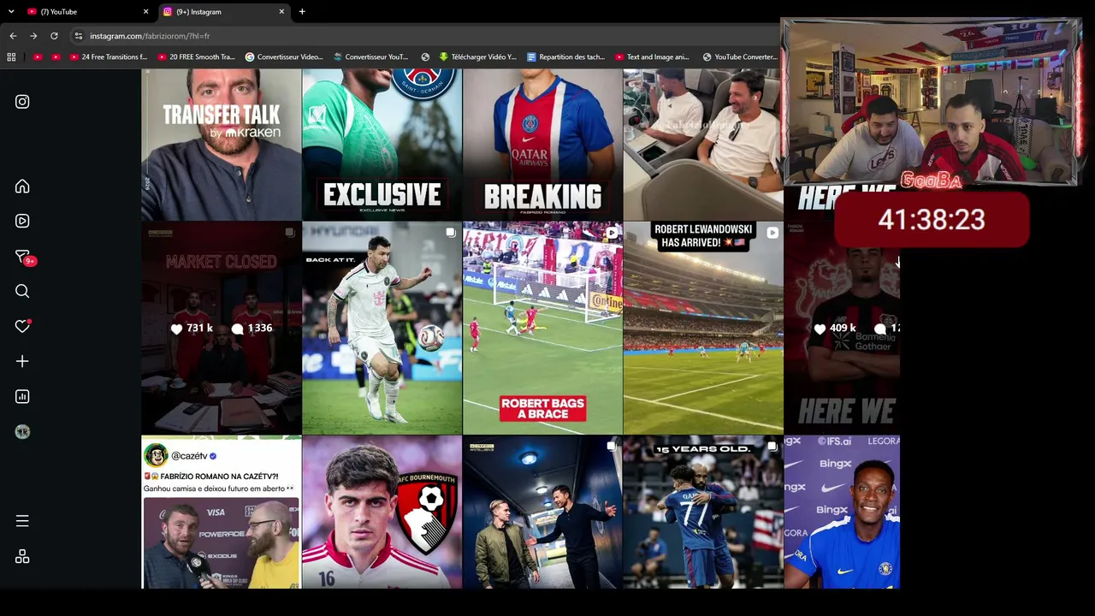Open the Télécharger Vidéo Y... bookmark

tap(477, 57)
